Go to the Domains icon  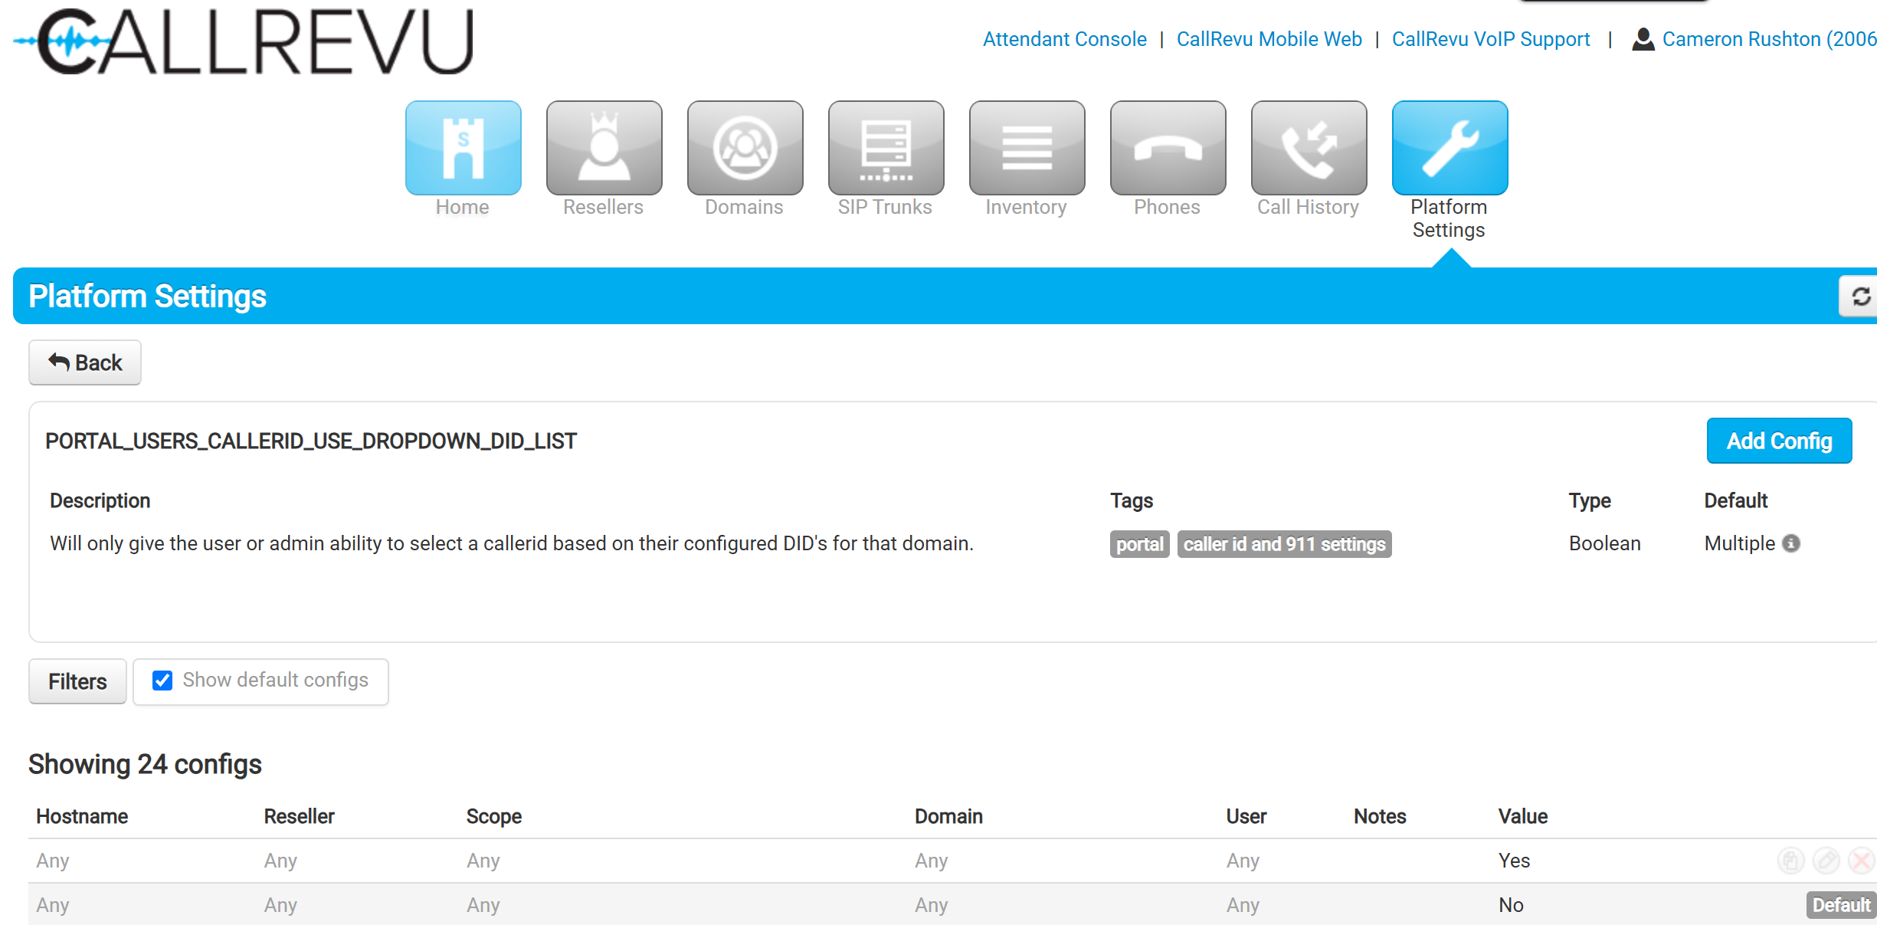click(x=745, y=148)
